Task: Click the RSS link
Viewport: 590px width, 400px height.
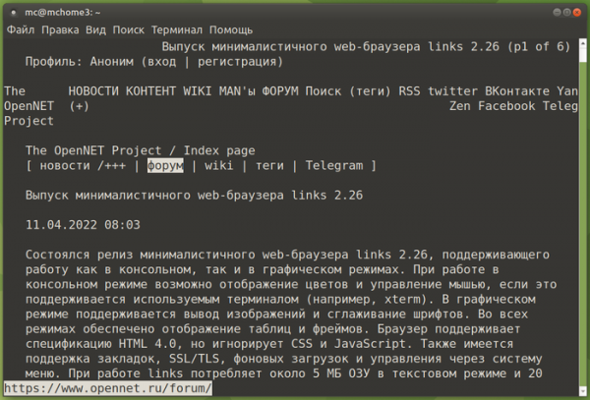Action: click(410, 90)
